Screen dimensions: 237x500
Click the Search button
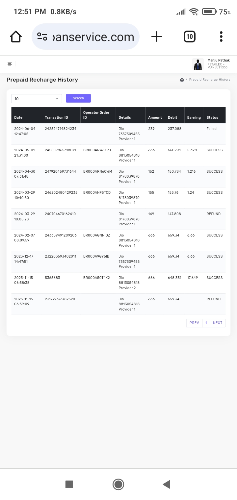(x=78, y=98)
